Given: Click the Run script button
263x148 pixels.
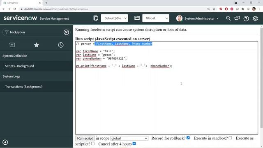Looking at the screenshot, I should pos(85,138).
